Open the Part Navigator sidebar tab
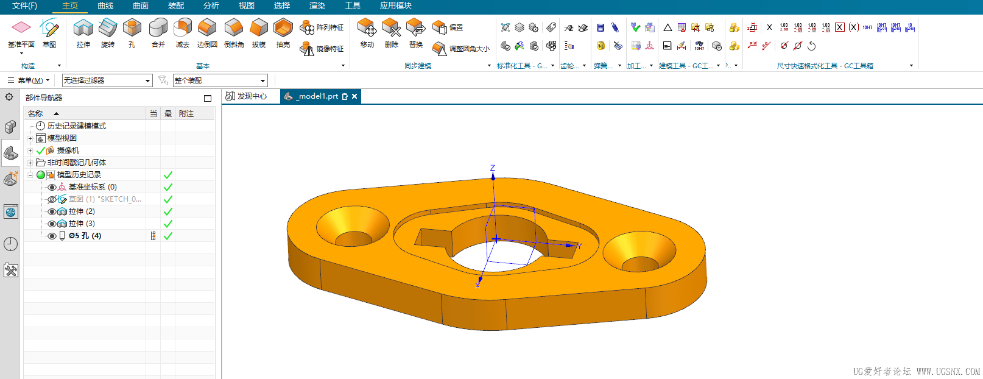The image size is (983, 379). [10, 154]
